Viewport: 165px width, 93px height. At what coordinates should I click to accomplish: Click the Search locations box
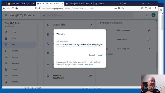(x=87, y=15)
